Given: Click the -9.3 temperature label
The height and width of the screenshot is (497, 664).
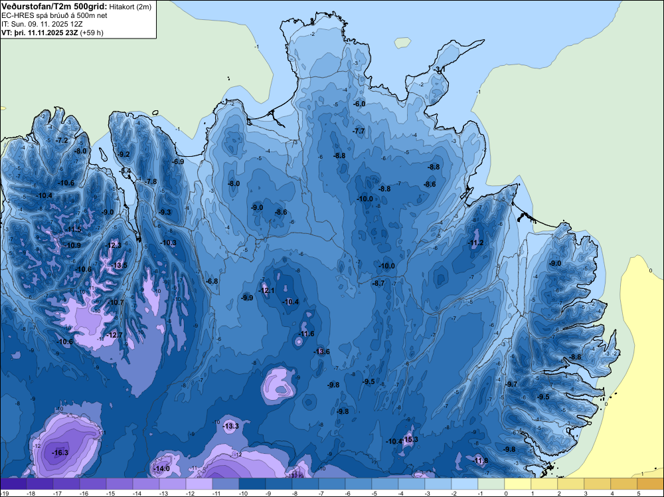Looking at the screenshot, I should click(x=165, y=212).
